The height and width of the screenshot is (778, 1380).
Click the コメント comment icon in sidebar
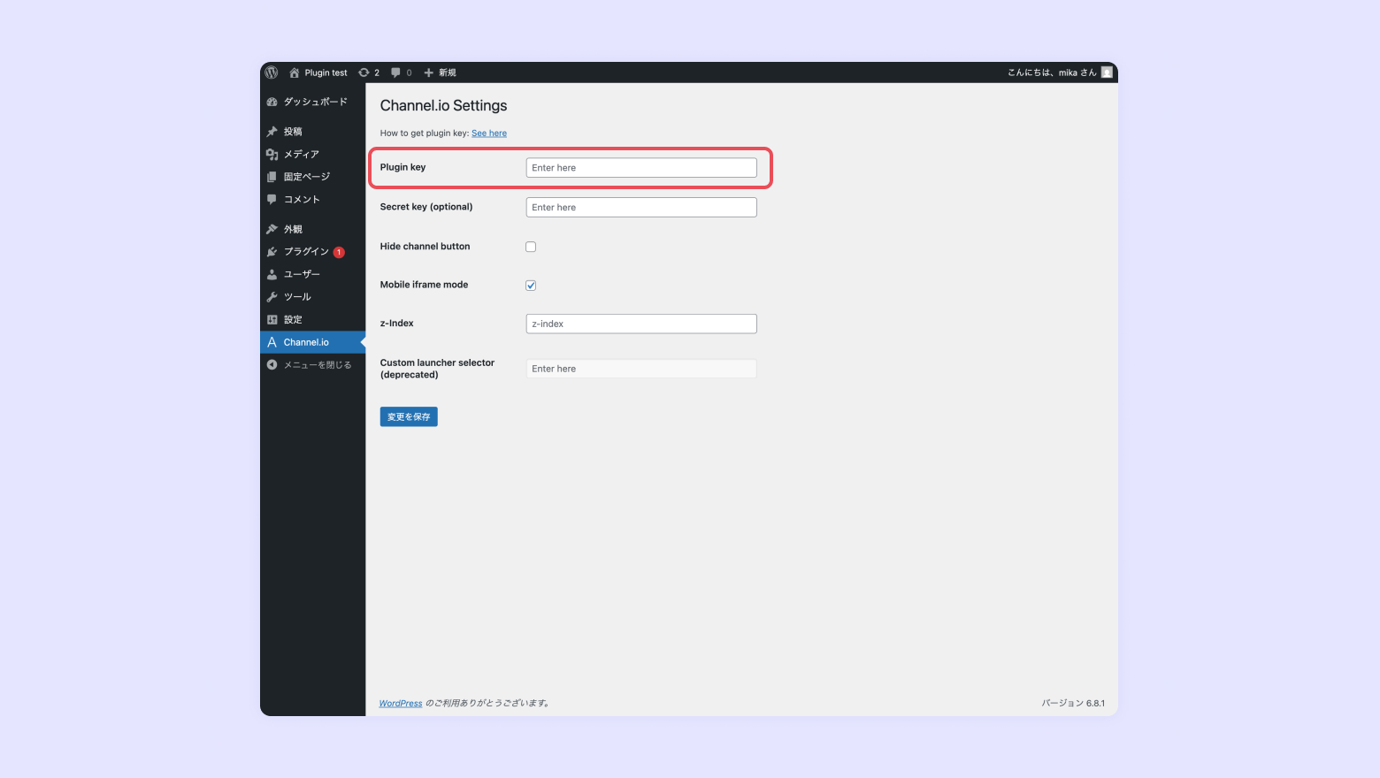[x=272, y=199]
